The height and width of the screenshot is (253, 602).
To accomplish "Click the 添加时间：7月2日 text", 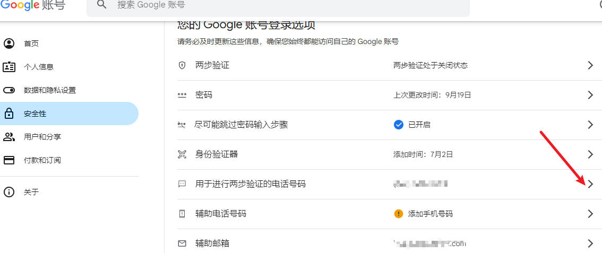I will 423,154.
